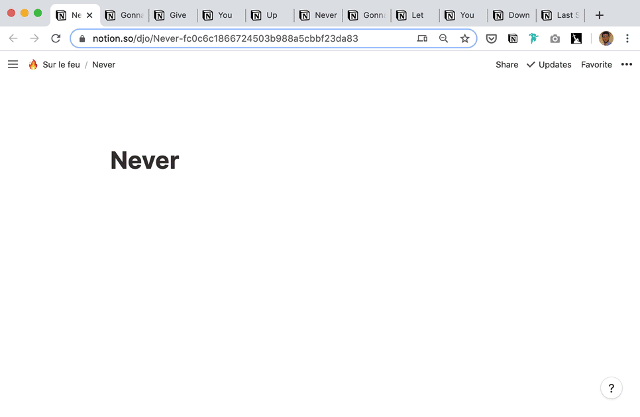
Task: Open the Updates panel
Action: tap(549, 64)
